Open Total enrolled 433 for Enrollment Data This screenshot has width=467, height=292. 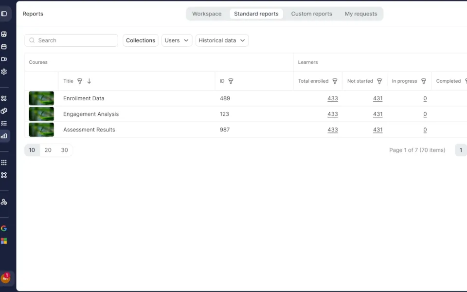coord(333,98)
